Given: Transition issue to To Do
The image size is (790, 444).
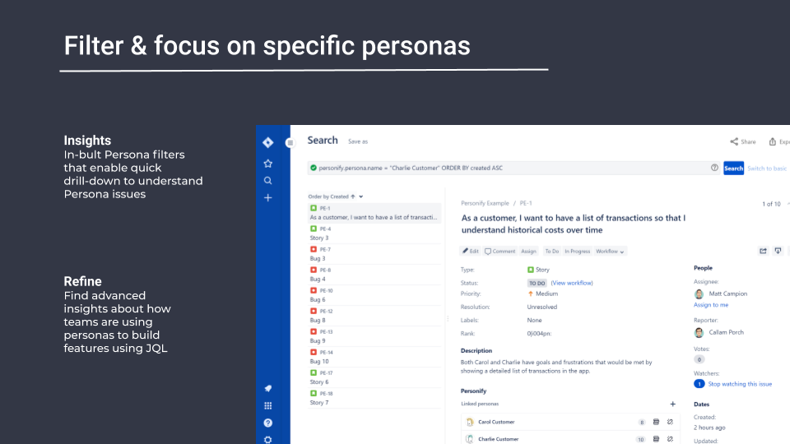Looking at the screenshot, I should click(551, 252).
